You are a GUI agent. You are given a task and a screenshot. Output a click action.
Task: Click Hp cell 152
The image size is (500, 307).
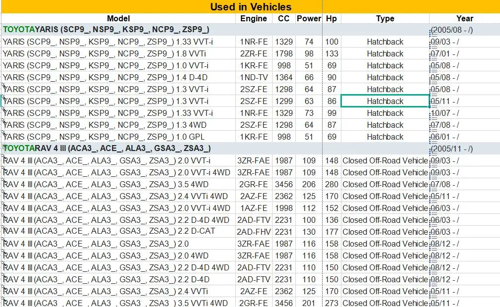tap(332, 208)
